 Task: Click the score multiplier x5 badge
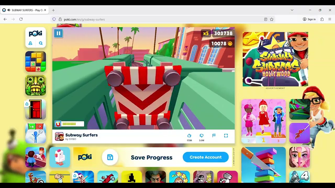click(206, 33)
